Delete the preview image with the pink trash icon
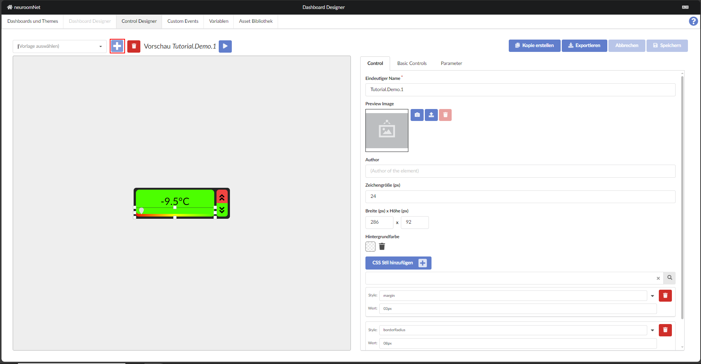The height and width of the screenshot is (364, 701). [445, 115]
